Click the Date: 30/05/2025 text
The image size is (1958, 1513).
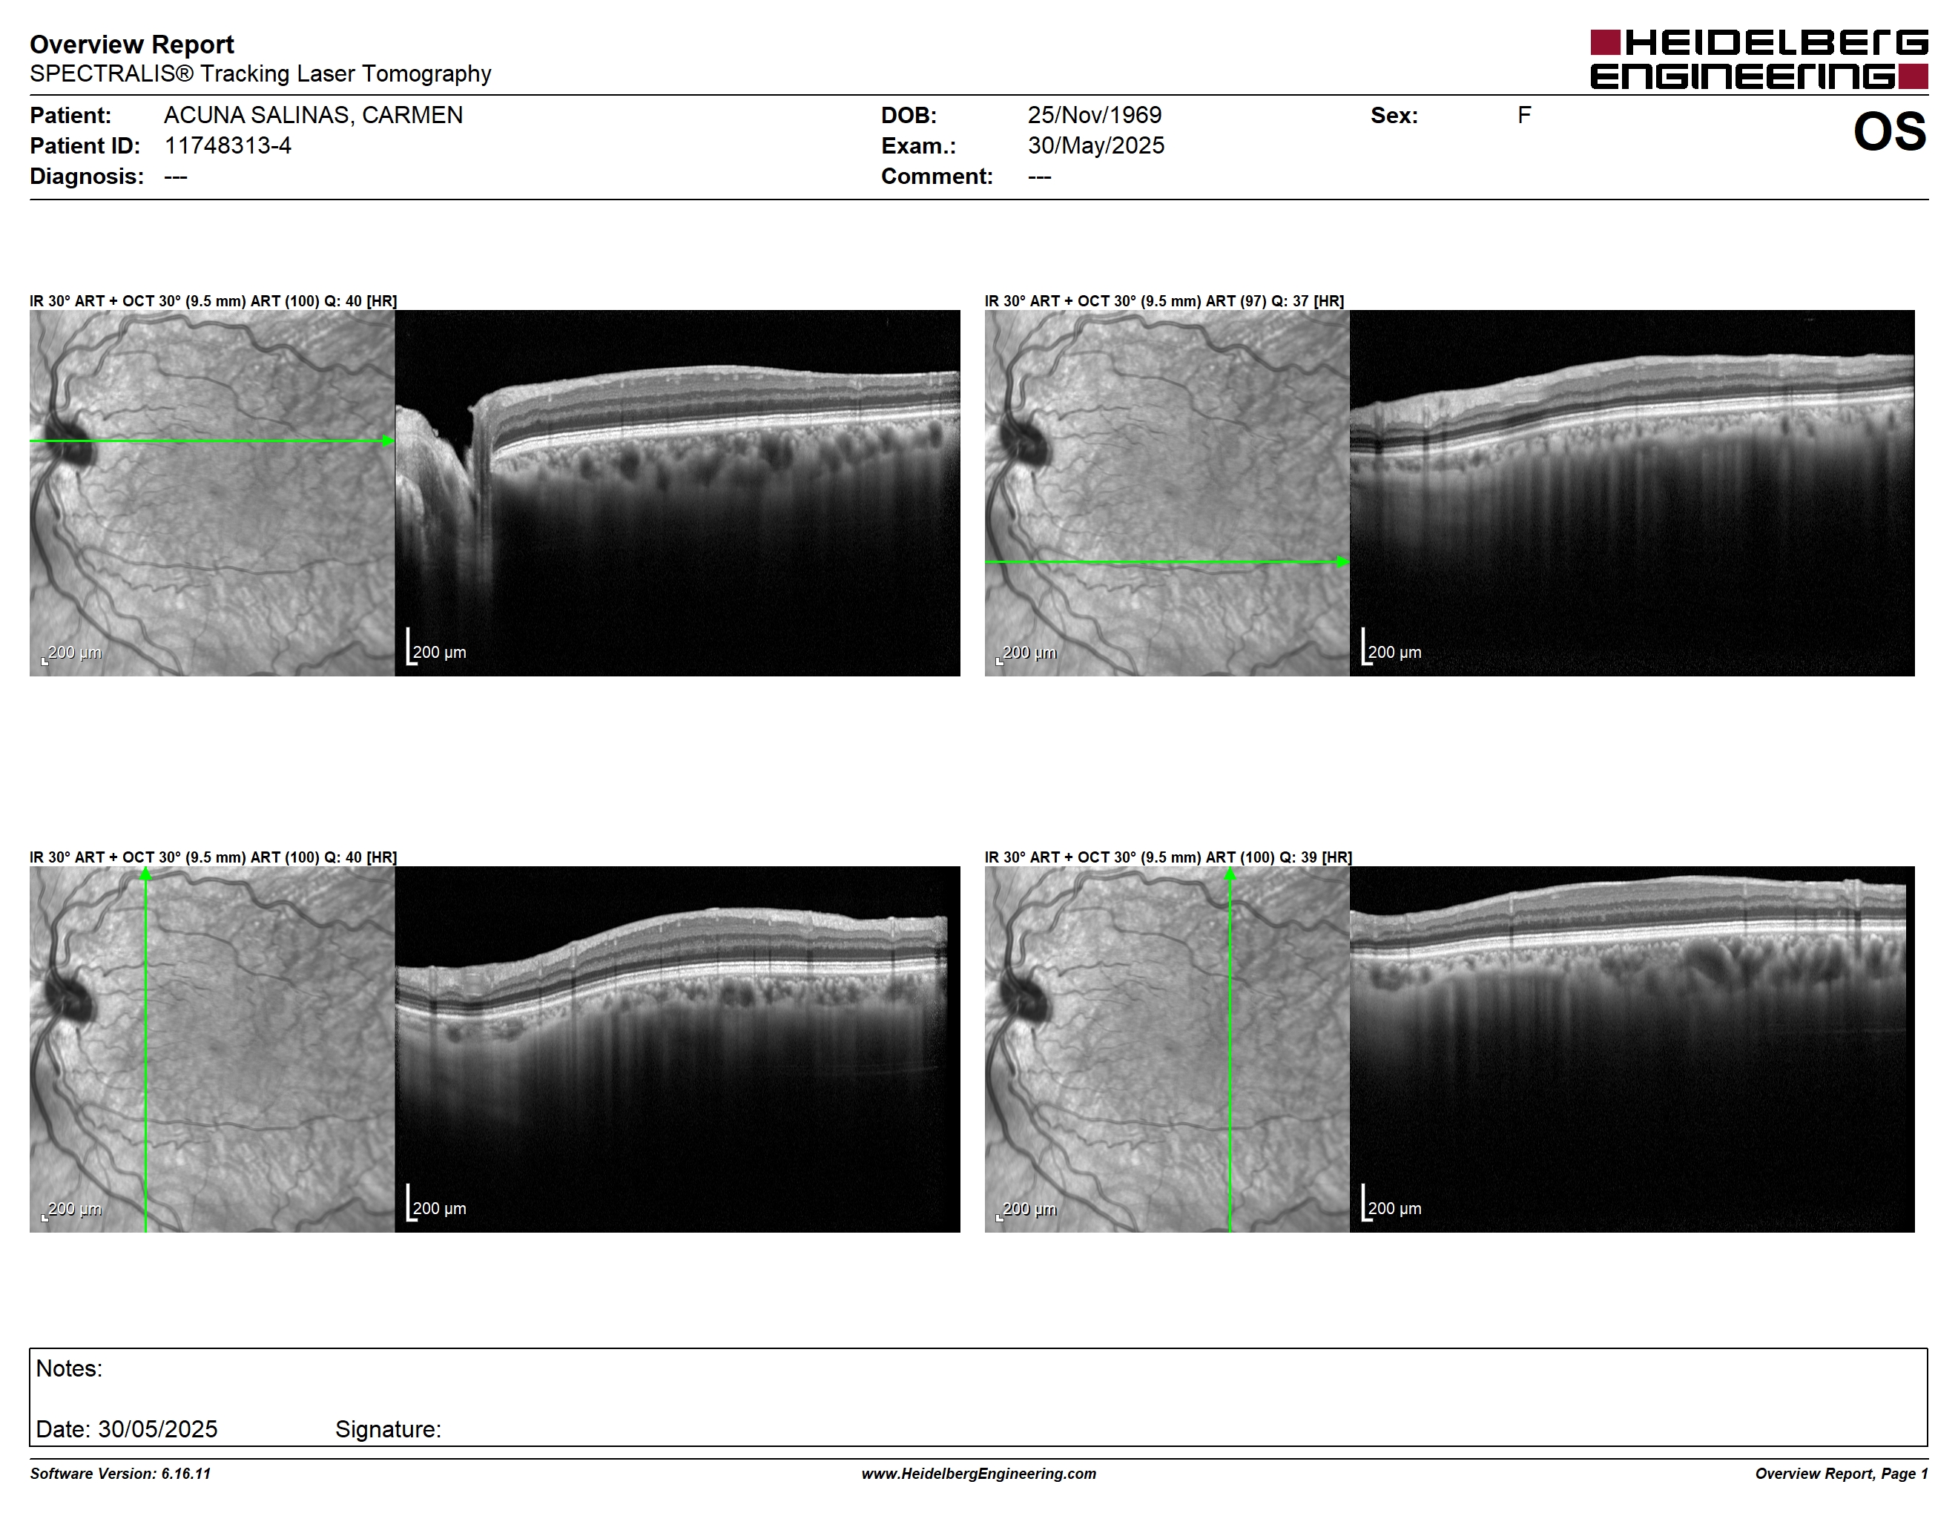126,1428
